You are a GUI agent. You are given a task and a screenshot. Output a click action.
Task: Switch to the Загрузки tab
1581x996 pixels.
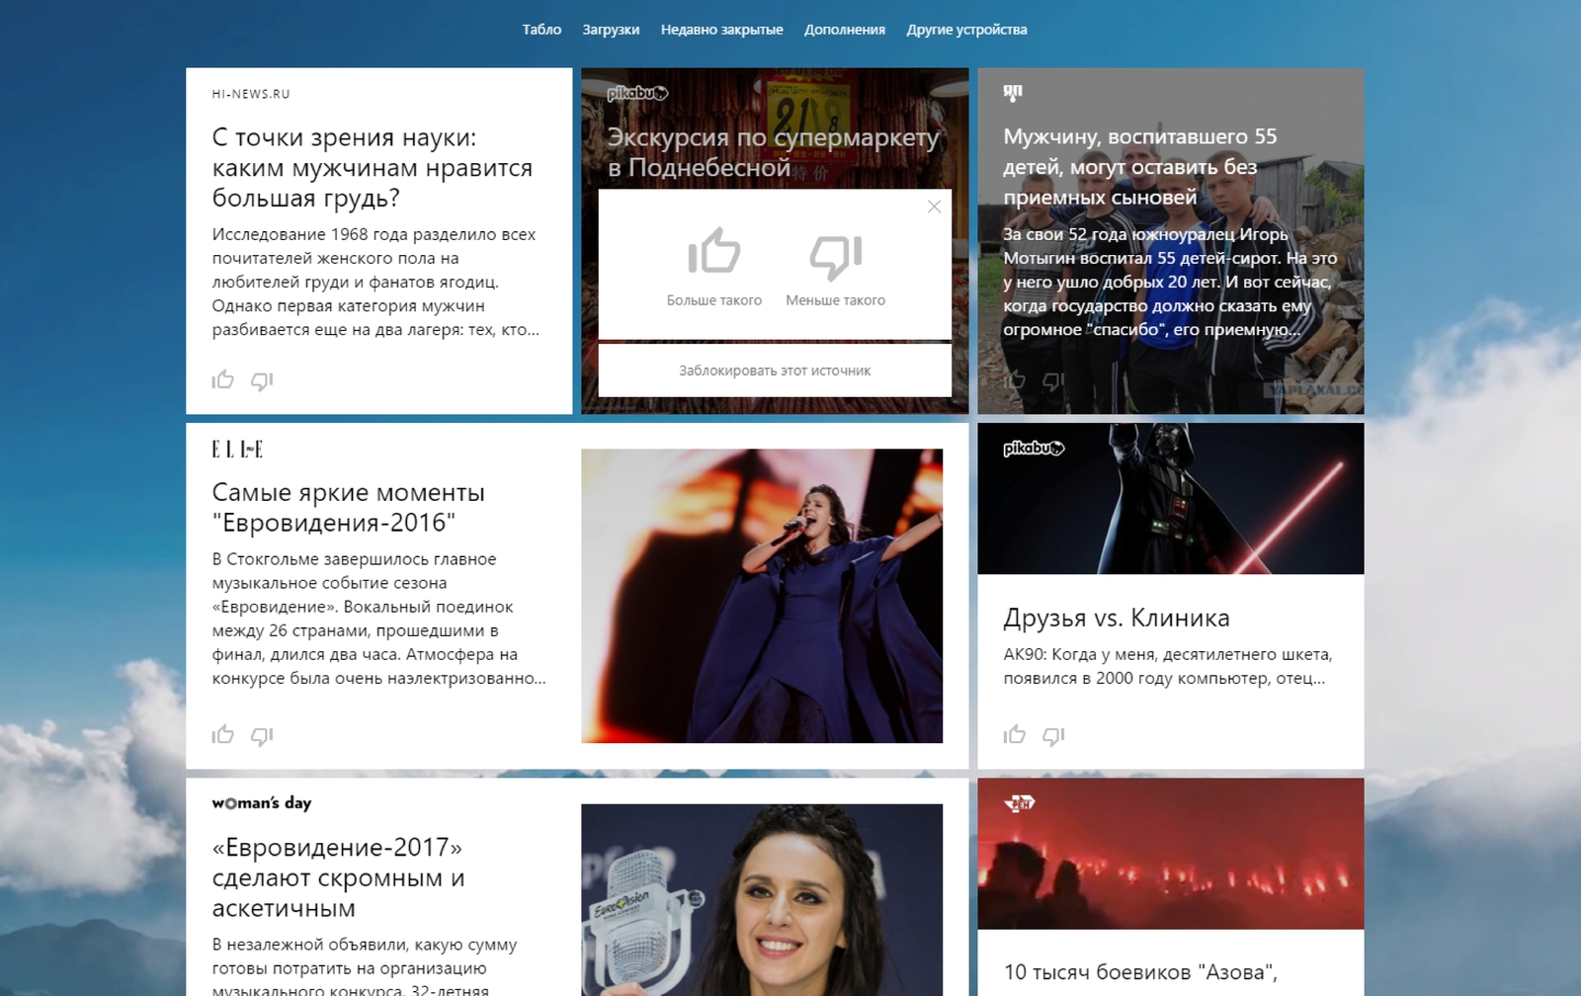tap(611, 30)
